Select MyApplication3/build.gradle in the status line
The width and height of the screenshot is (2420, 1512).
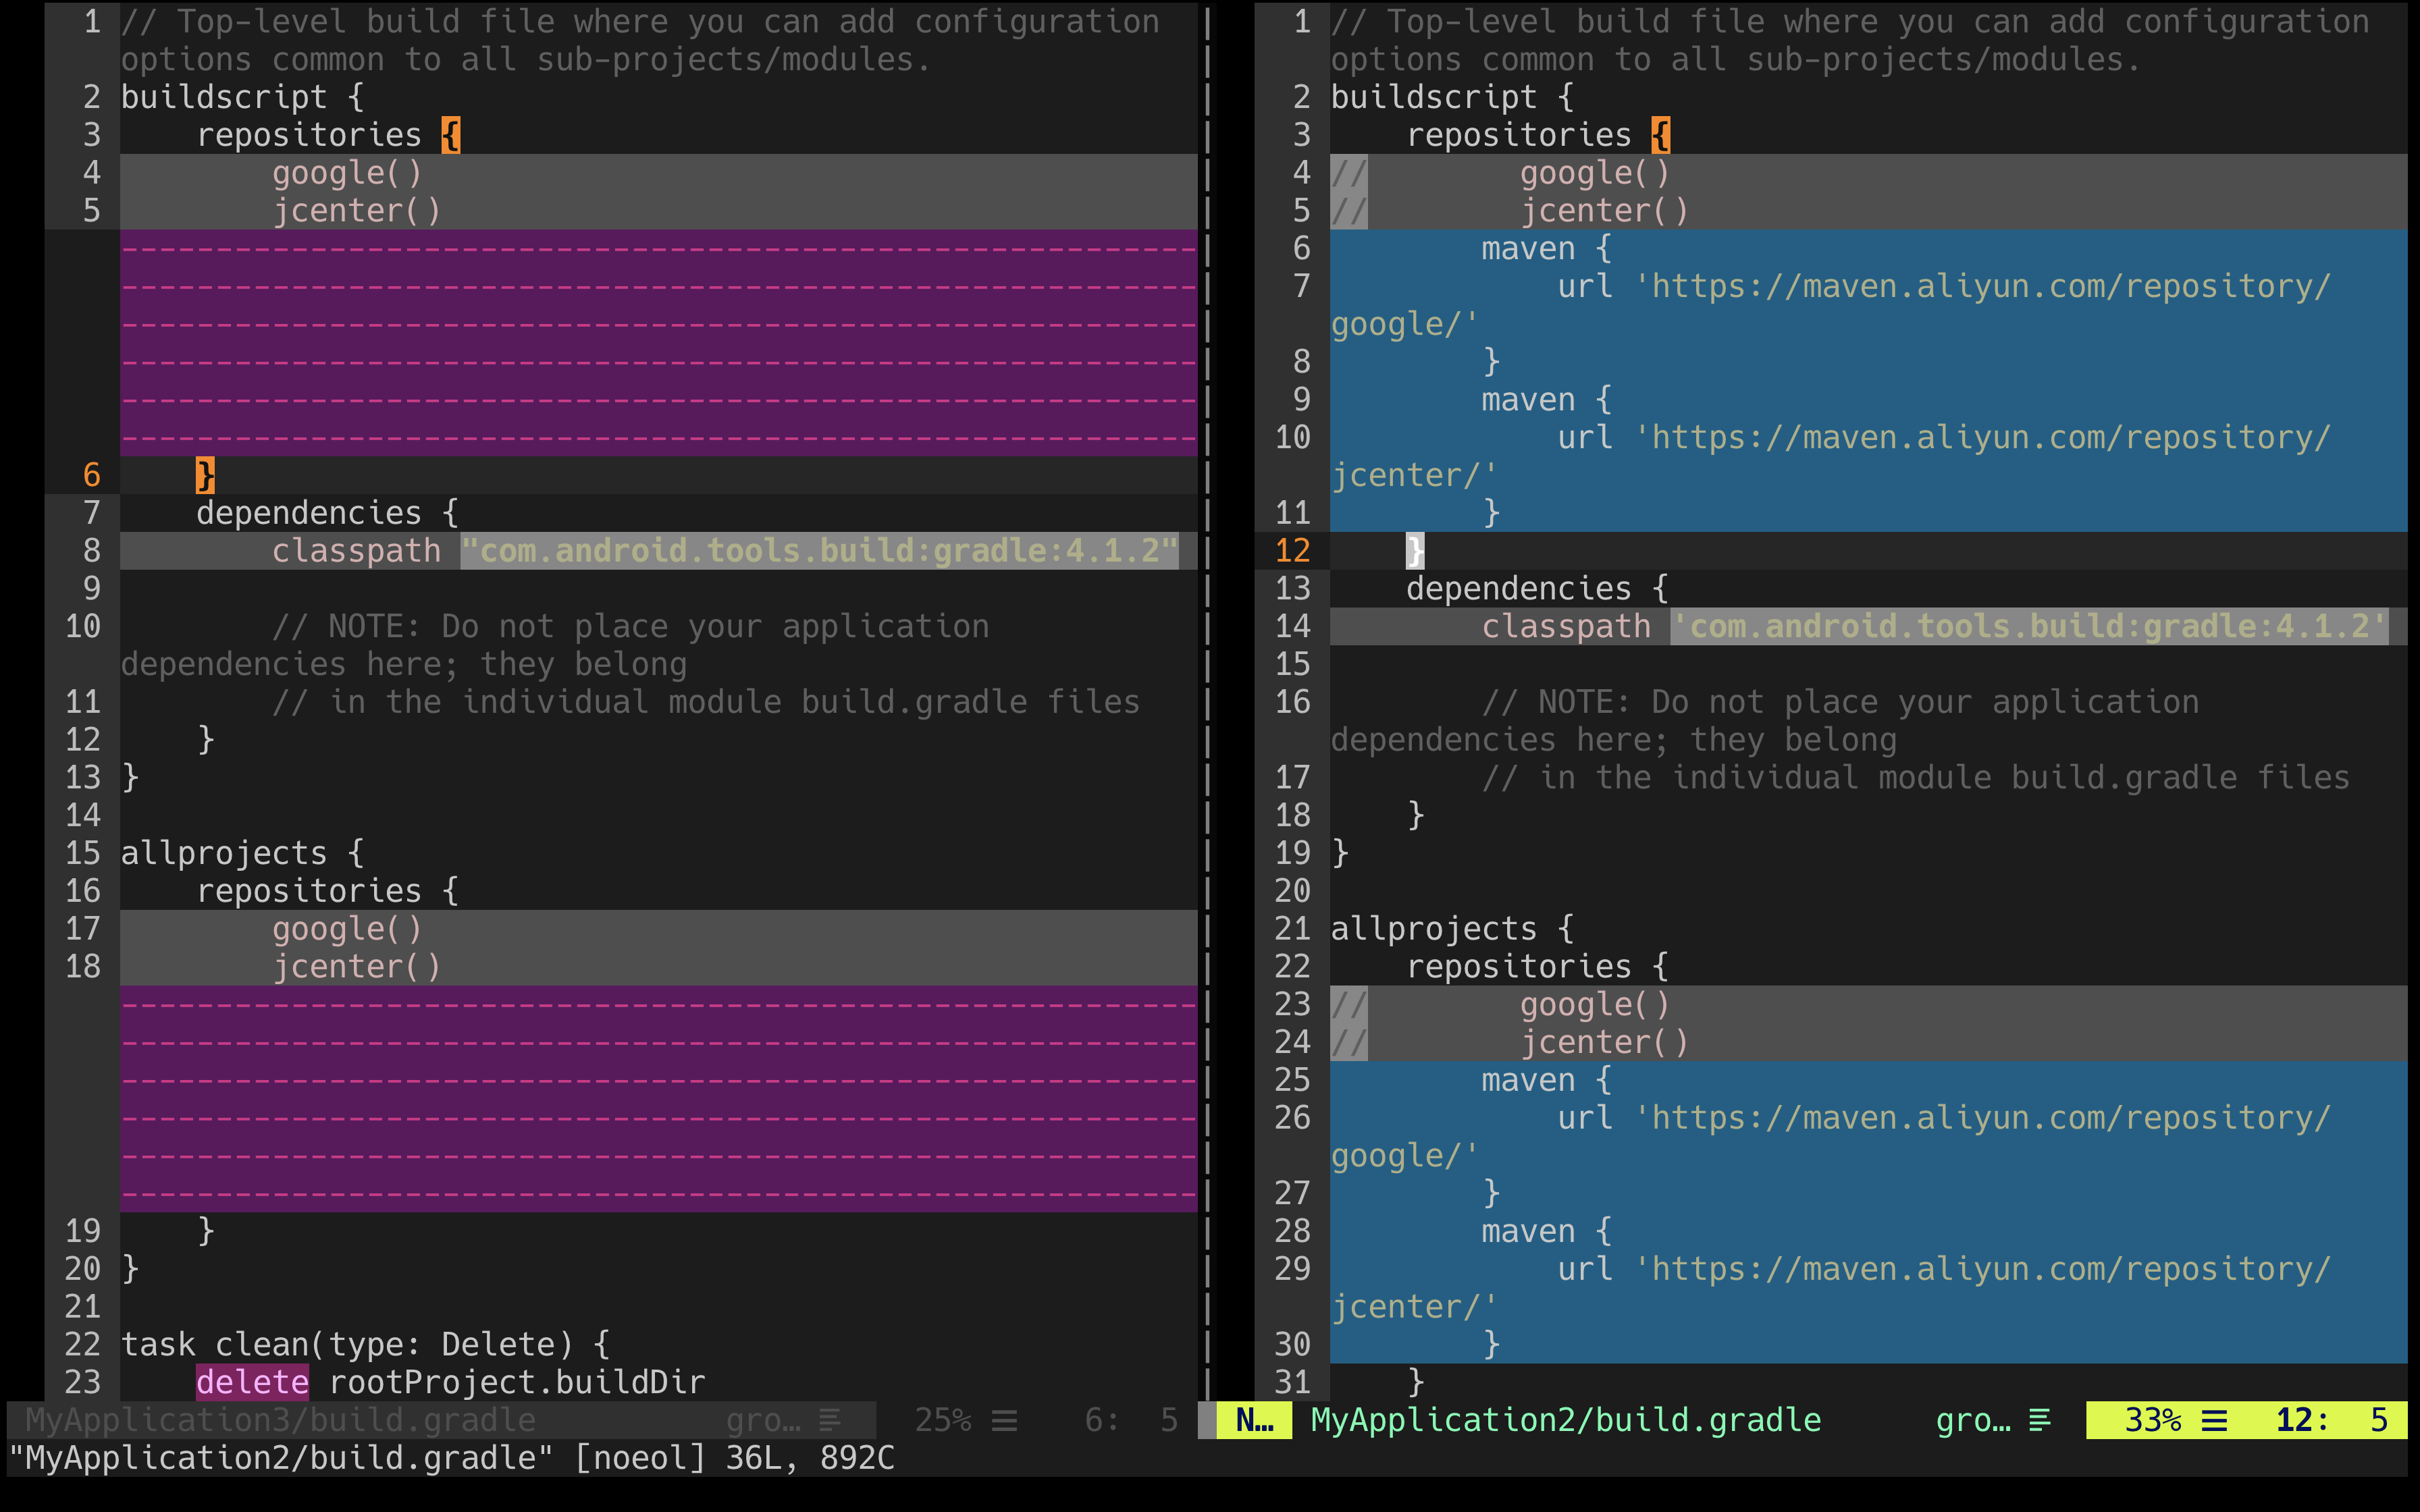point(280,1420)
